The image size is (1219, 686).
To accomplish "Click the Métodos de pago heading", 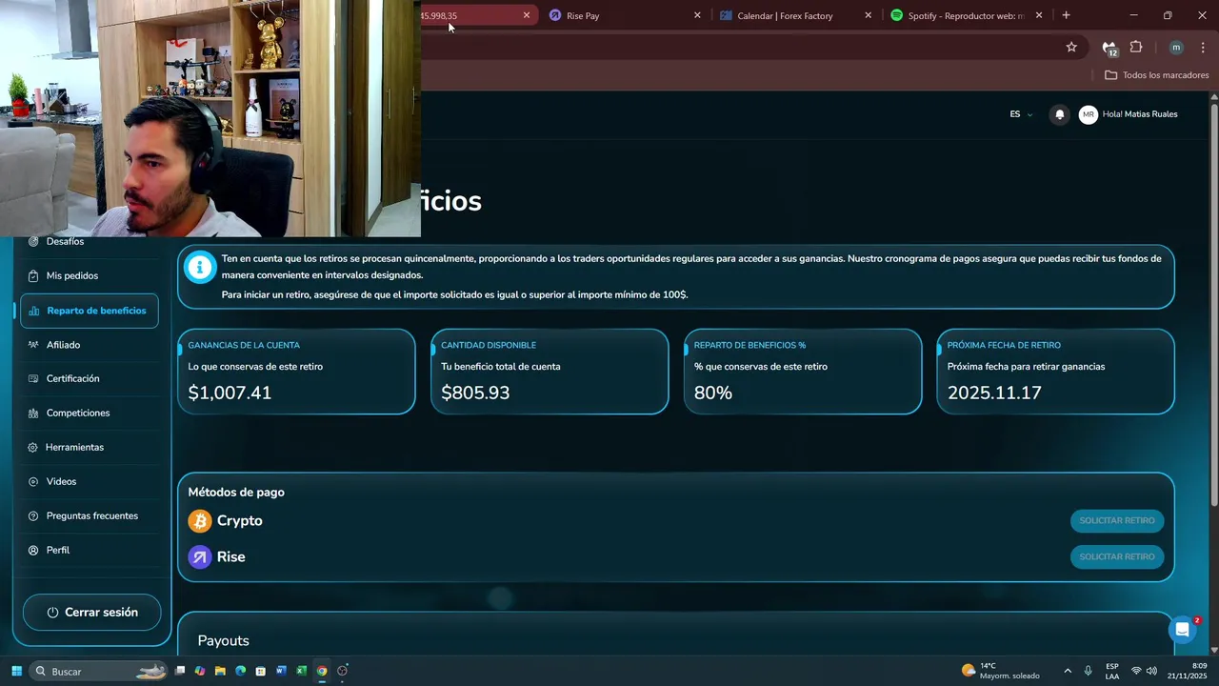I will (x=236, y=493).
